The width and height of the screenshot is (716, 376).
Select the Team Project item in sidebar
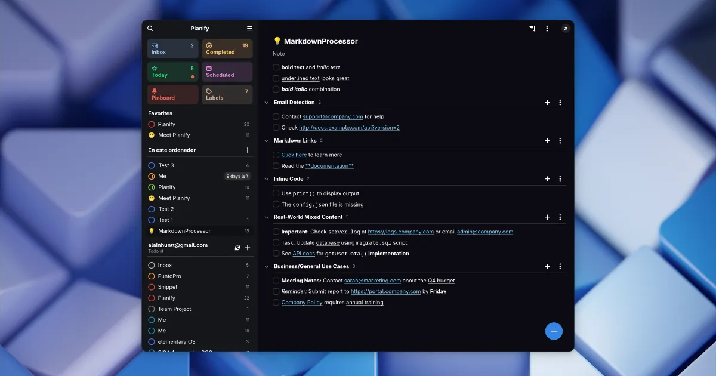[x=174, y=309]
